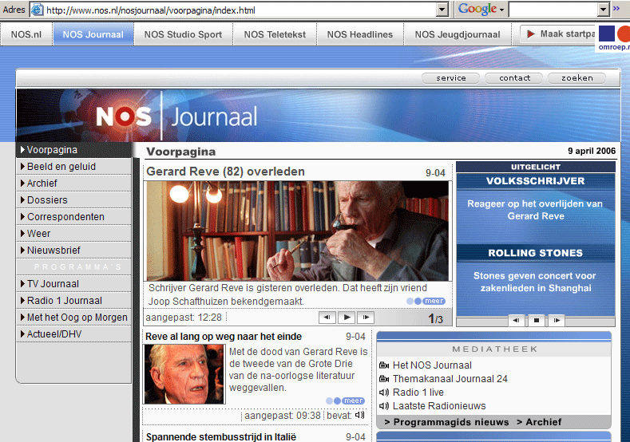The width and height of the screenshot is (630, 442).
Task: Click video icon for Themakanaal Journaal 24
Action: click(384, 379)
